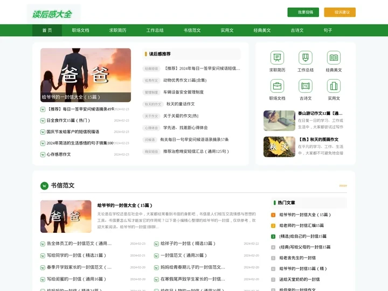388x291 pixels.
Task: Open the 书信范文 nav menu item
Action: click(192, 30)
